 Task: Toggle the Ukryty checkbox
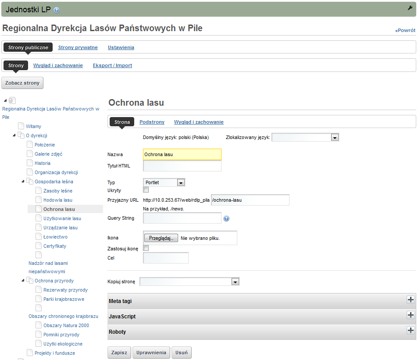146,190
